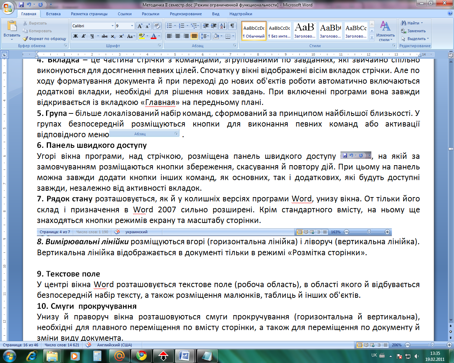Toggle bold Ж formatting

(76, 36)
